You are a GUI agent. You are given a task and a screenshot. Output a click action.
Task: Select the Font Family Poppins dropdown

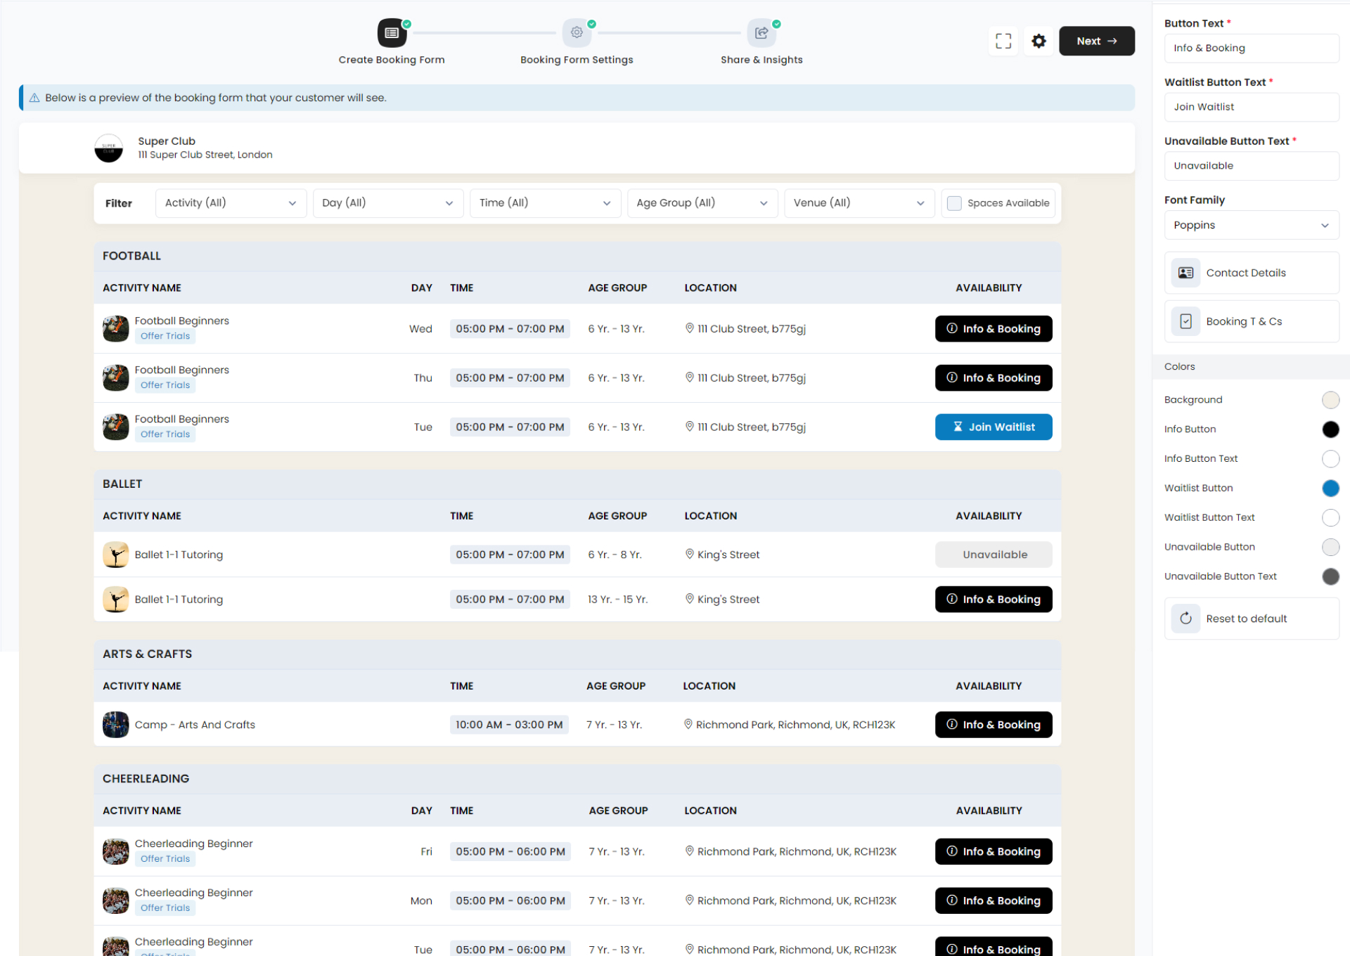tap(1247, 224)
